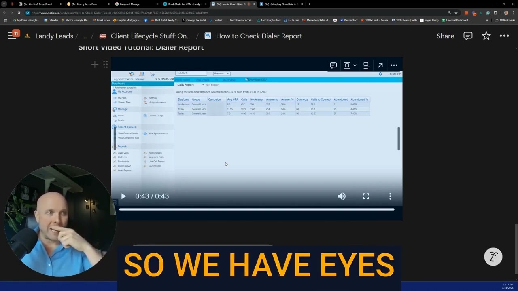Click Dialer Report in the video sidebar

pyautogui.click(x=124, y=166)
